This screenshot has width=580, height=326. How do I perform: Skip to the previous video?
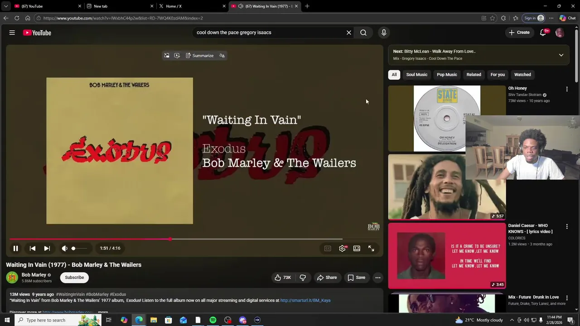pyautogui.click(x=33, y=248)
